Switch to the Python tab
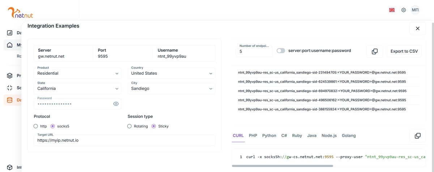The width and height of the screenshot is (434, 172). tap(269, 136)
